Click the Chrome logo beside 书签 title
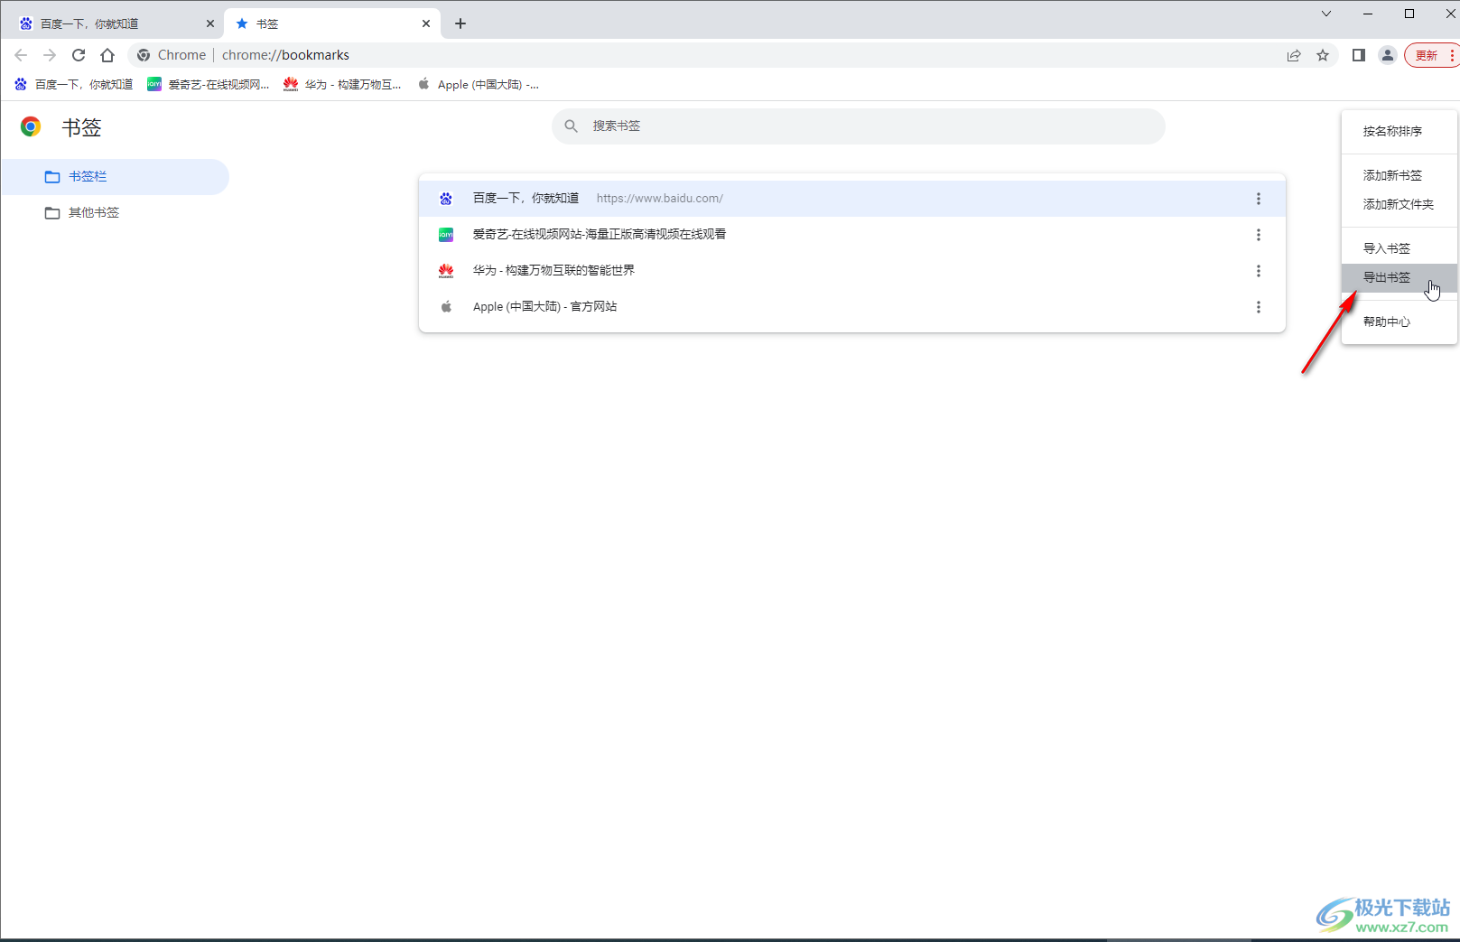The image size is (1460, 942). pos(31,126)
